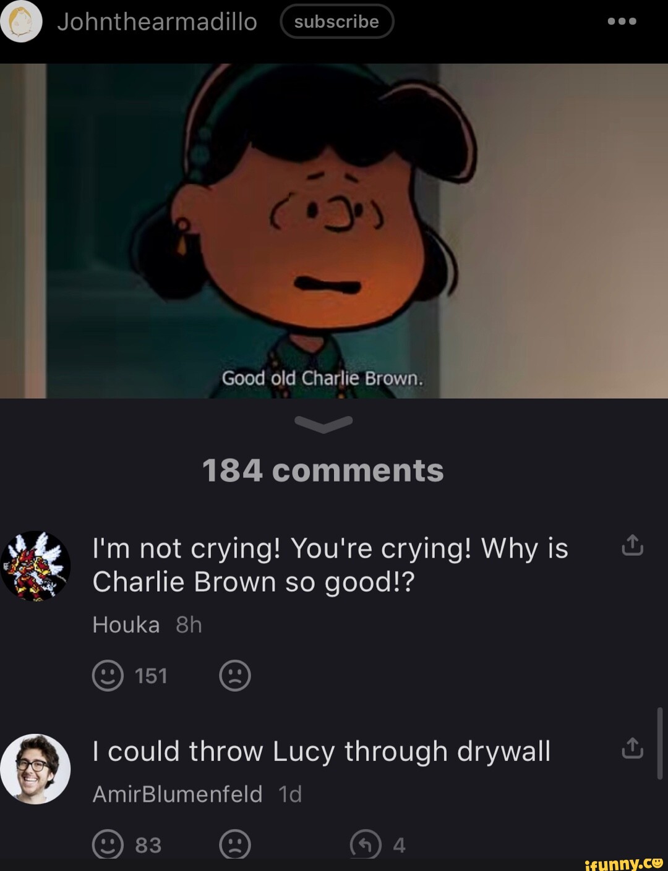Toggle frown dislike on Houka's comment

coord(235,676)
